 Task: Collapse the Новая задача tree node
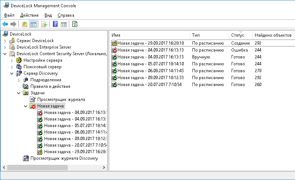[25, 106]
